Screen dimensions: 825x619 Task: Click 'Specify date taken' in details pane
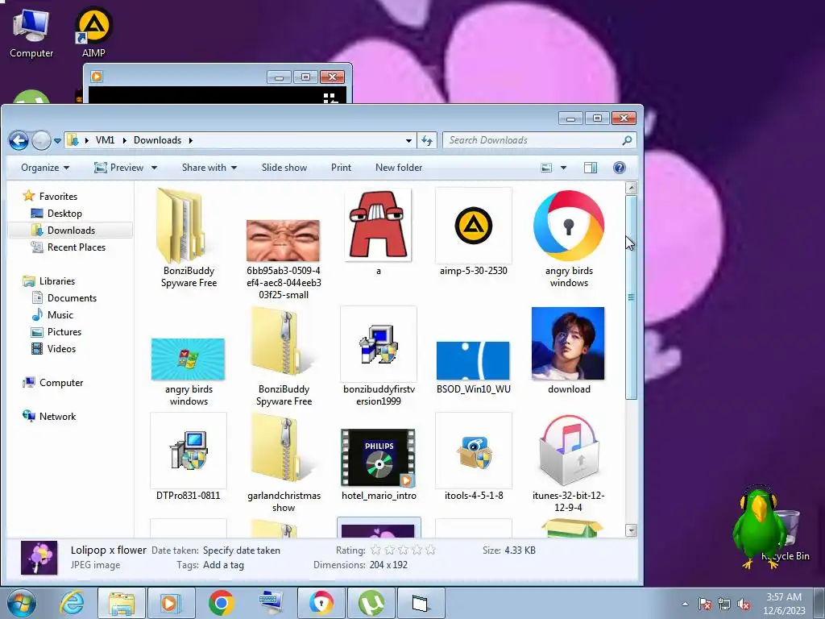click(x=242, y=550)
